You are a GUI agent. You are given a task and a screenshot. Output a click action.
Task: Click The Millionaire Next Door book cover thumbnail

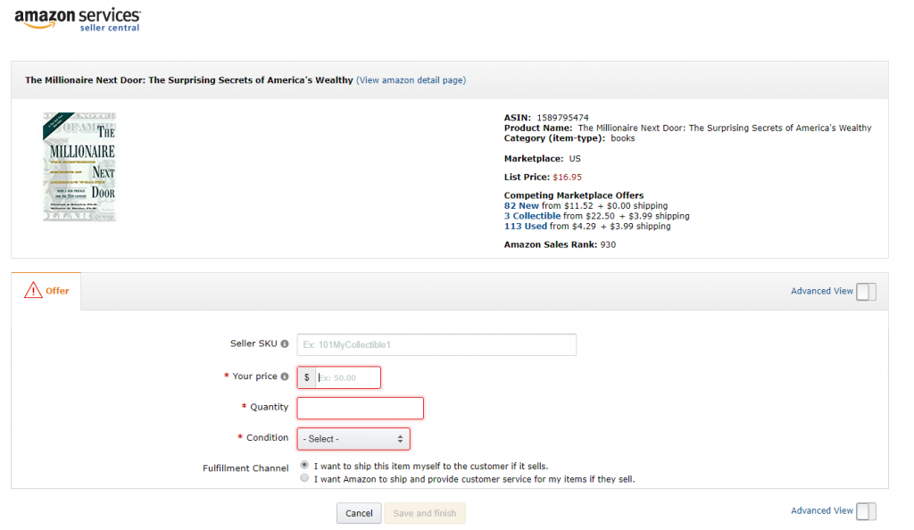79,167
